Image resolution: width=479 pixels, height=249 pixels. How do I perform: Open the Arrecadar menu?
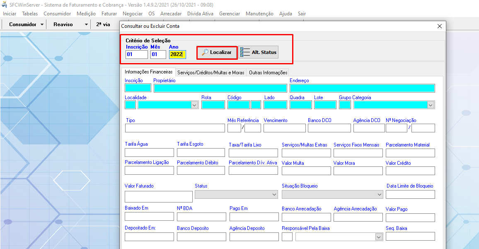[171, 14]
